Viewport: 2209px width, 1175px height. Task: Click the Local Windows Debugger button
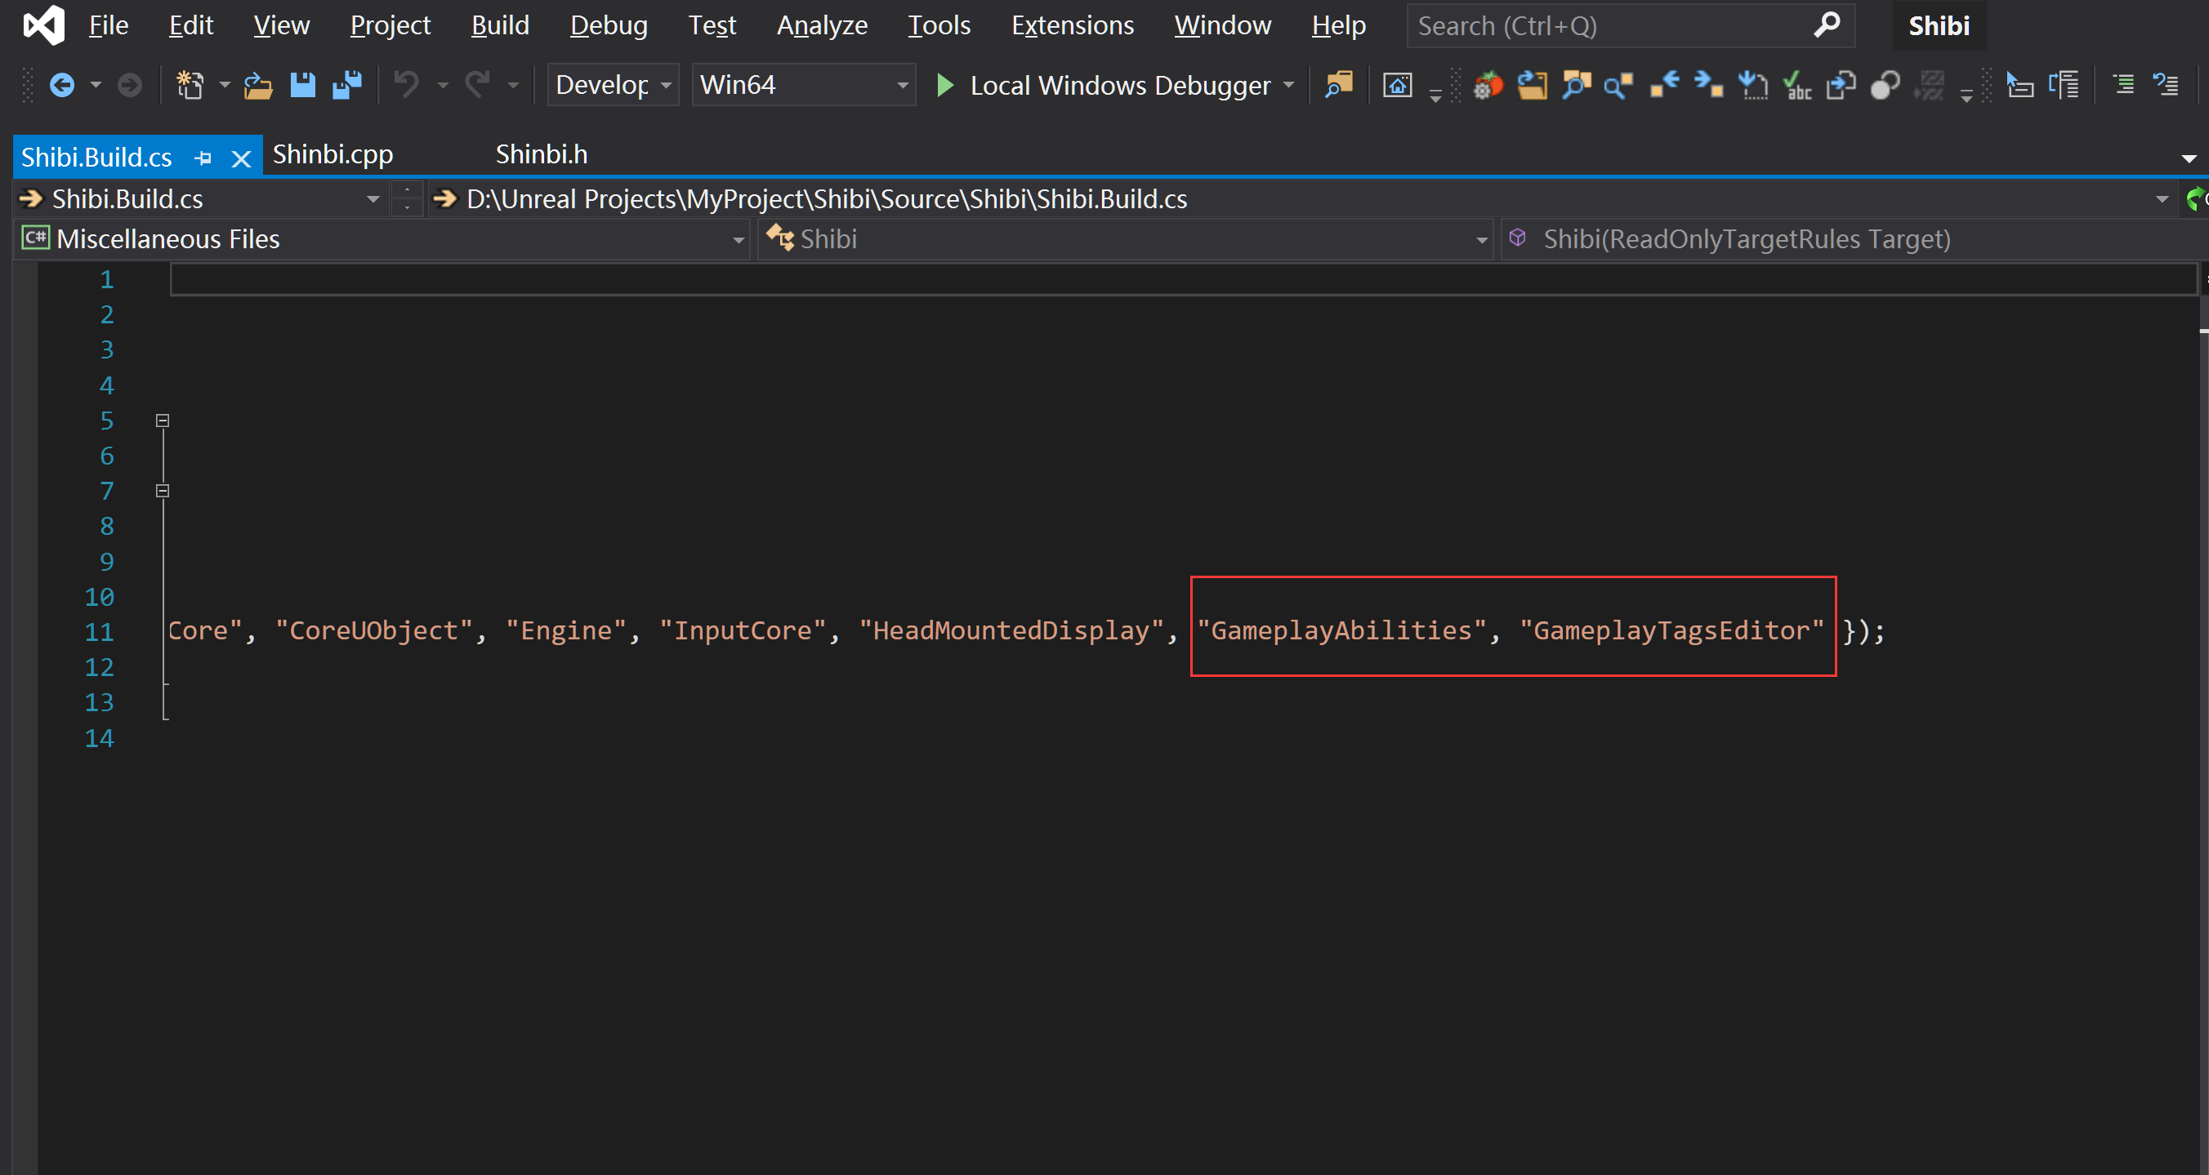coord(1119,85)
